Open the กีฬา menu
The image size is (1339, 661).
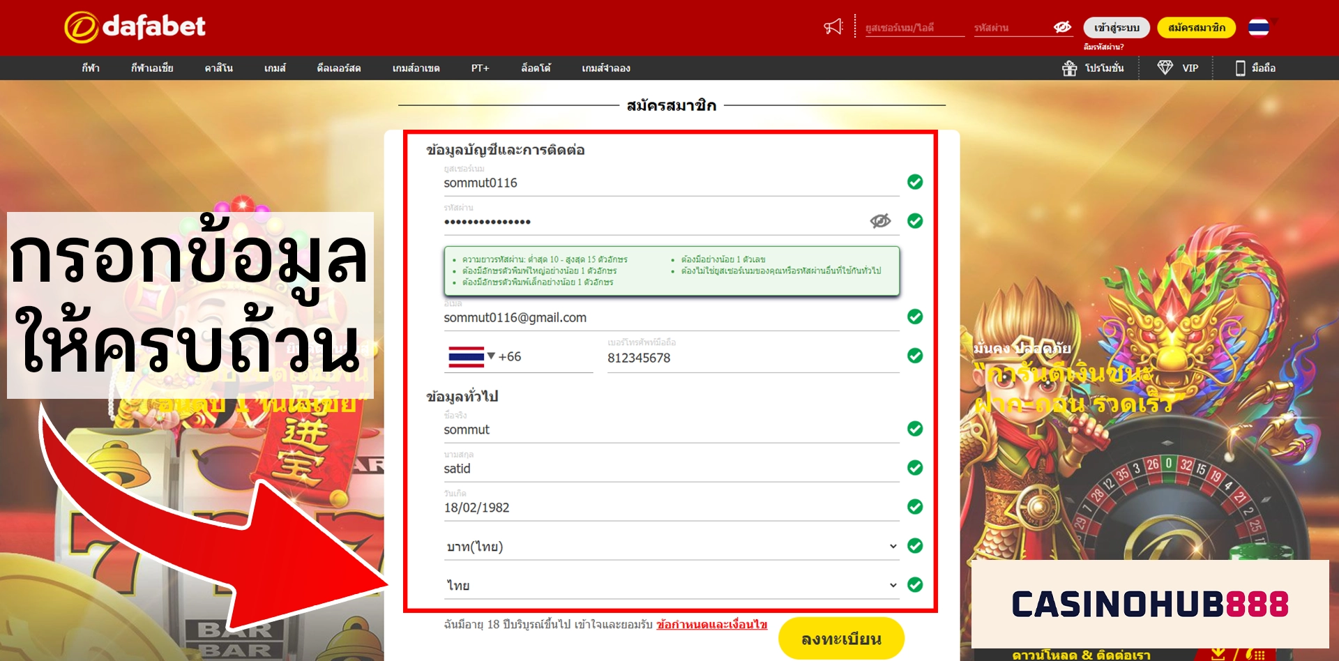pos(91,68)
